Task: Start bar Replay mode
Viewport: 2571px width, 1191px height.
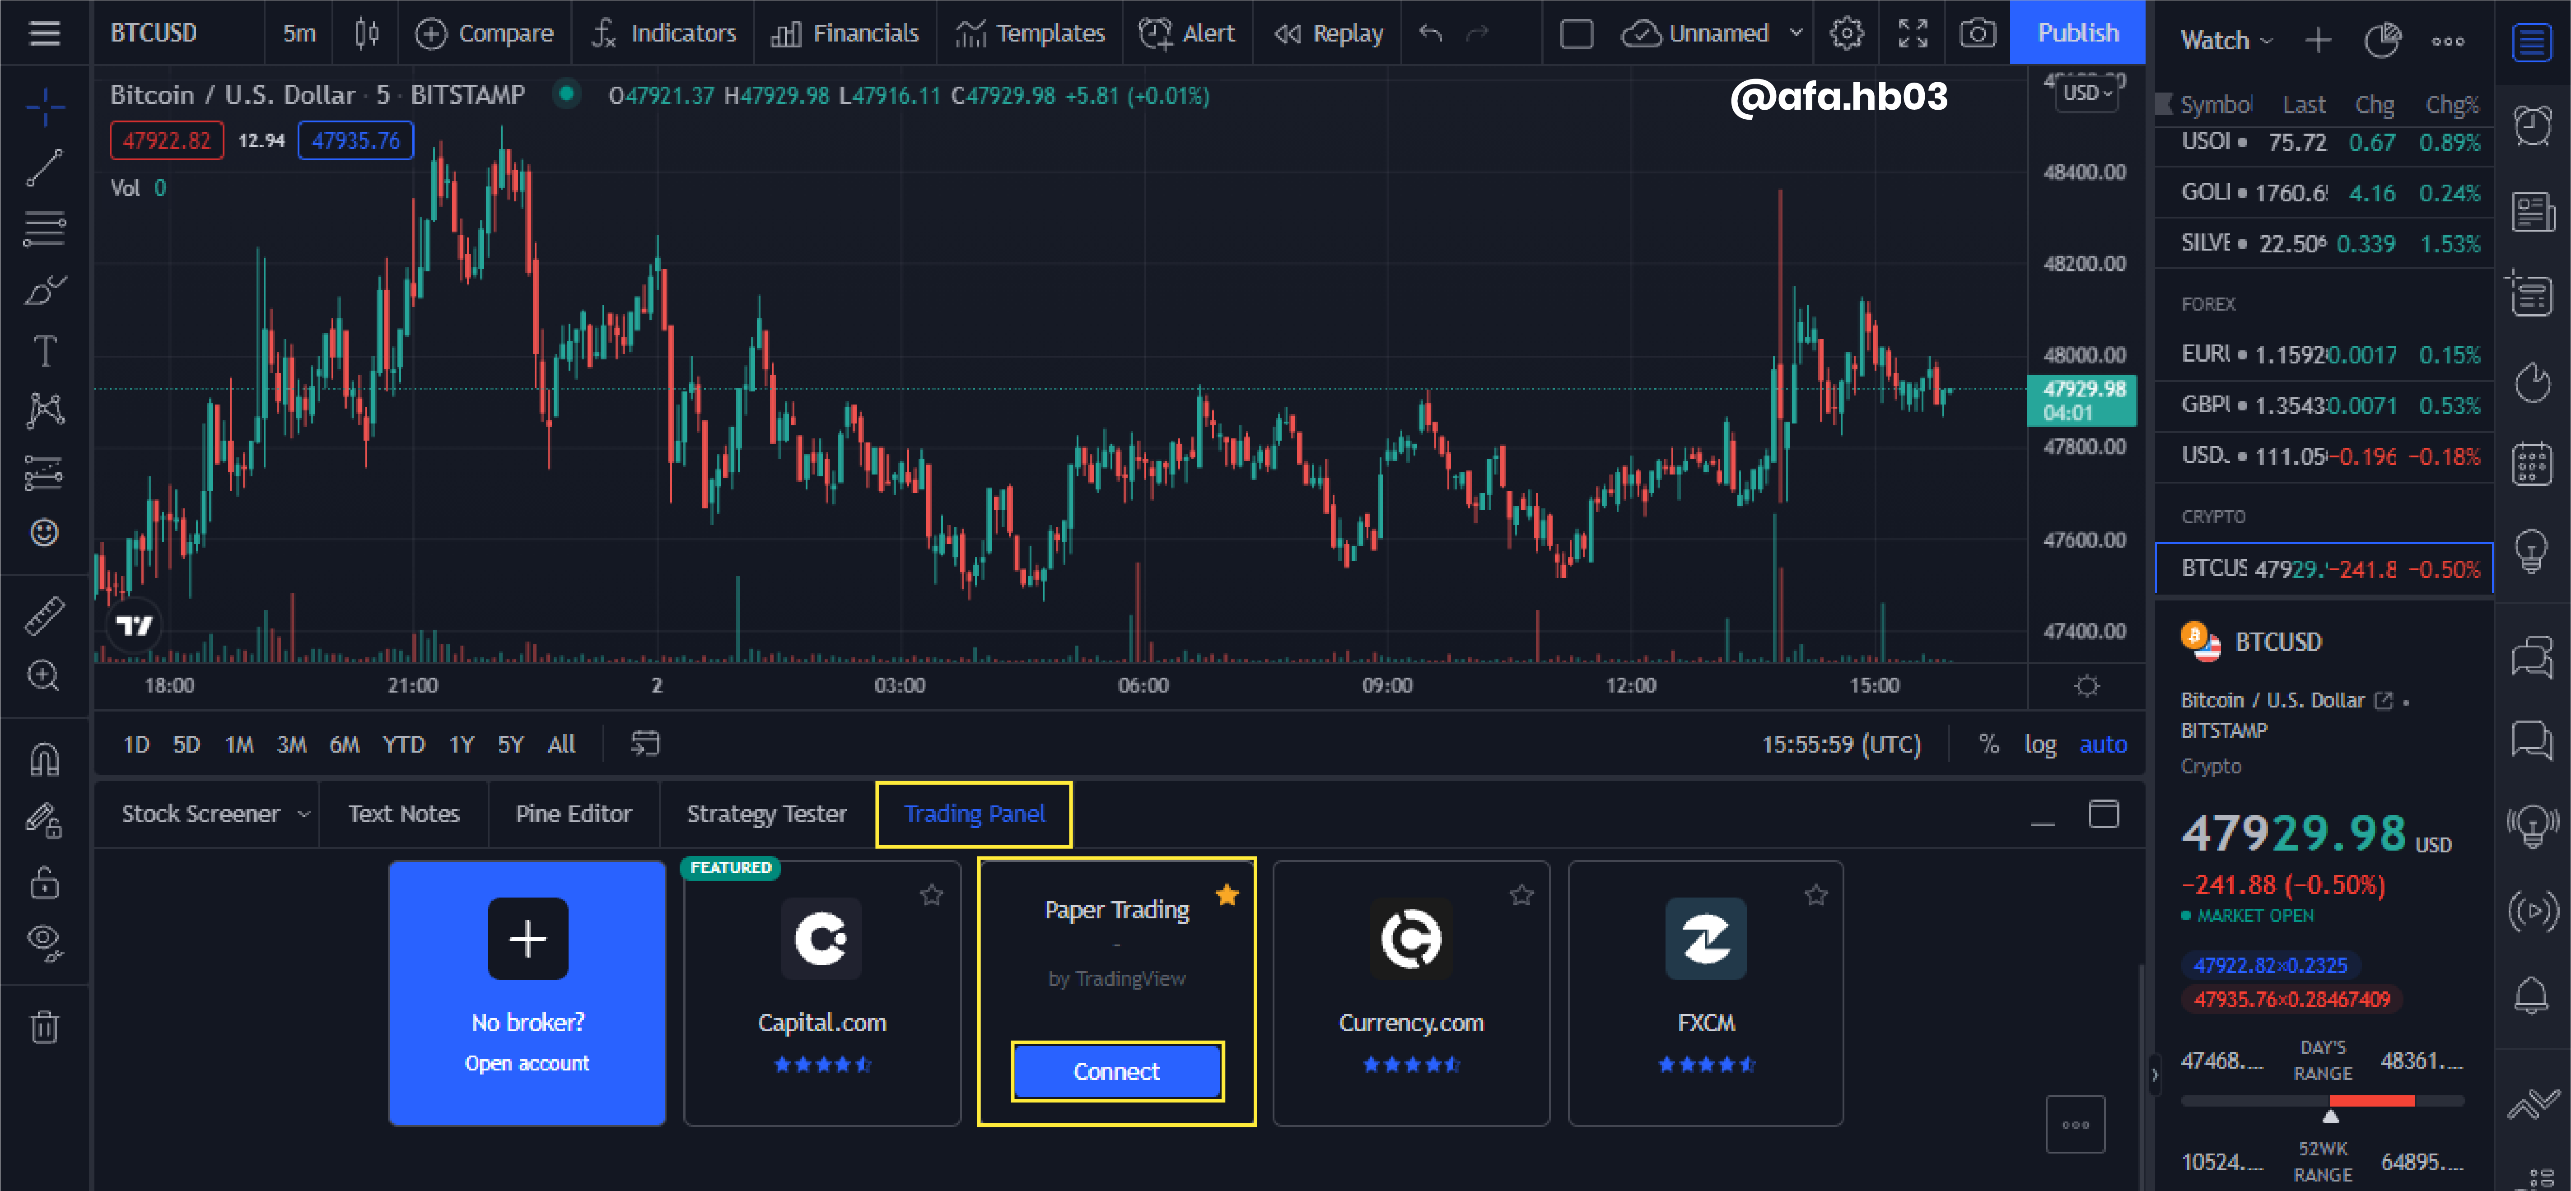Action: pyautogui.click(x=1329, y=33)
